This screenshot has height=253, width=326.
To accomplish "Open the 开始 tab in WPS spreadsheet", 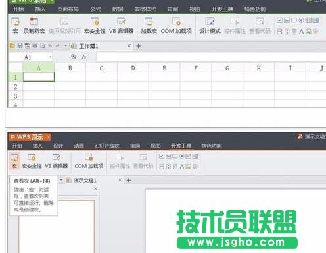I will point(18,9).
